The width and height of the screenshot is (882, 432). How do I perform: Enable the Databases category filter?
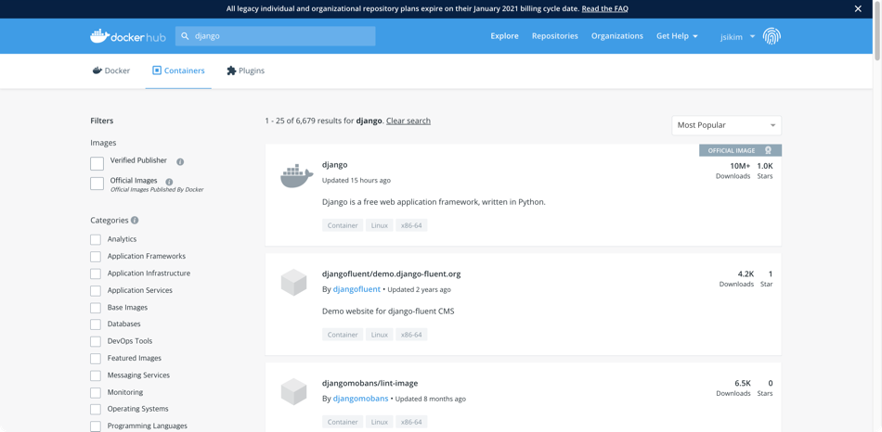[96, 324]
